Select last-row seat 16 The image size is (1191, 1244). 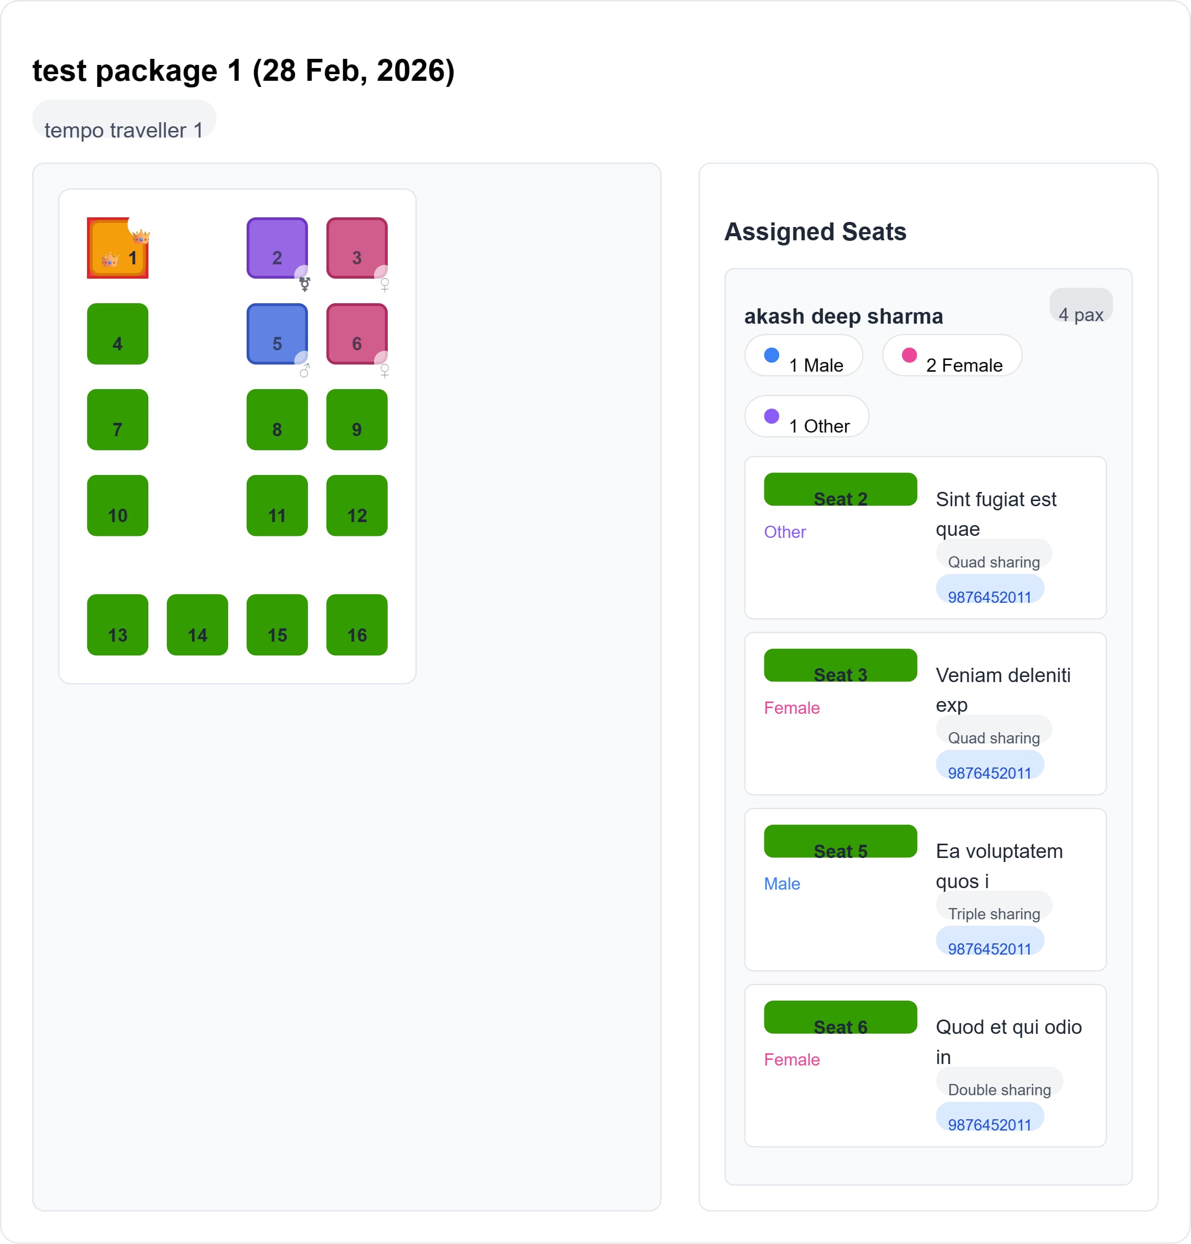coord(357,624)
